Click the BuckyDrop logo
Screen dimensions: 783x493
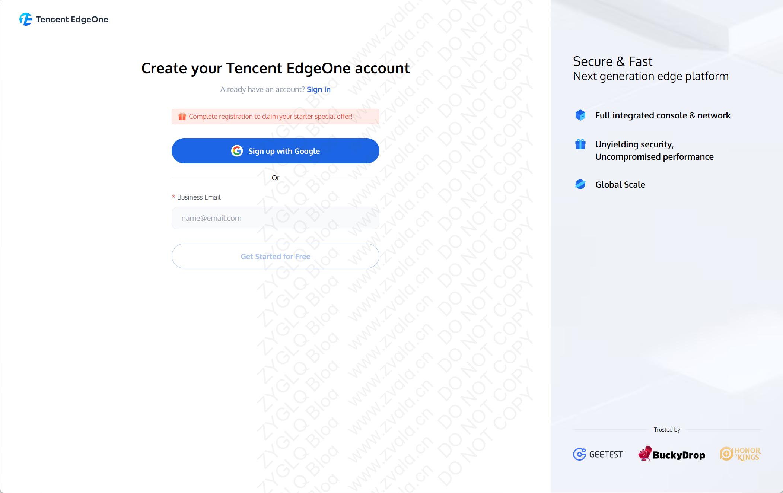pyautogui.click(x=671, y=454)
